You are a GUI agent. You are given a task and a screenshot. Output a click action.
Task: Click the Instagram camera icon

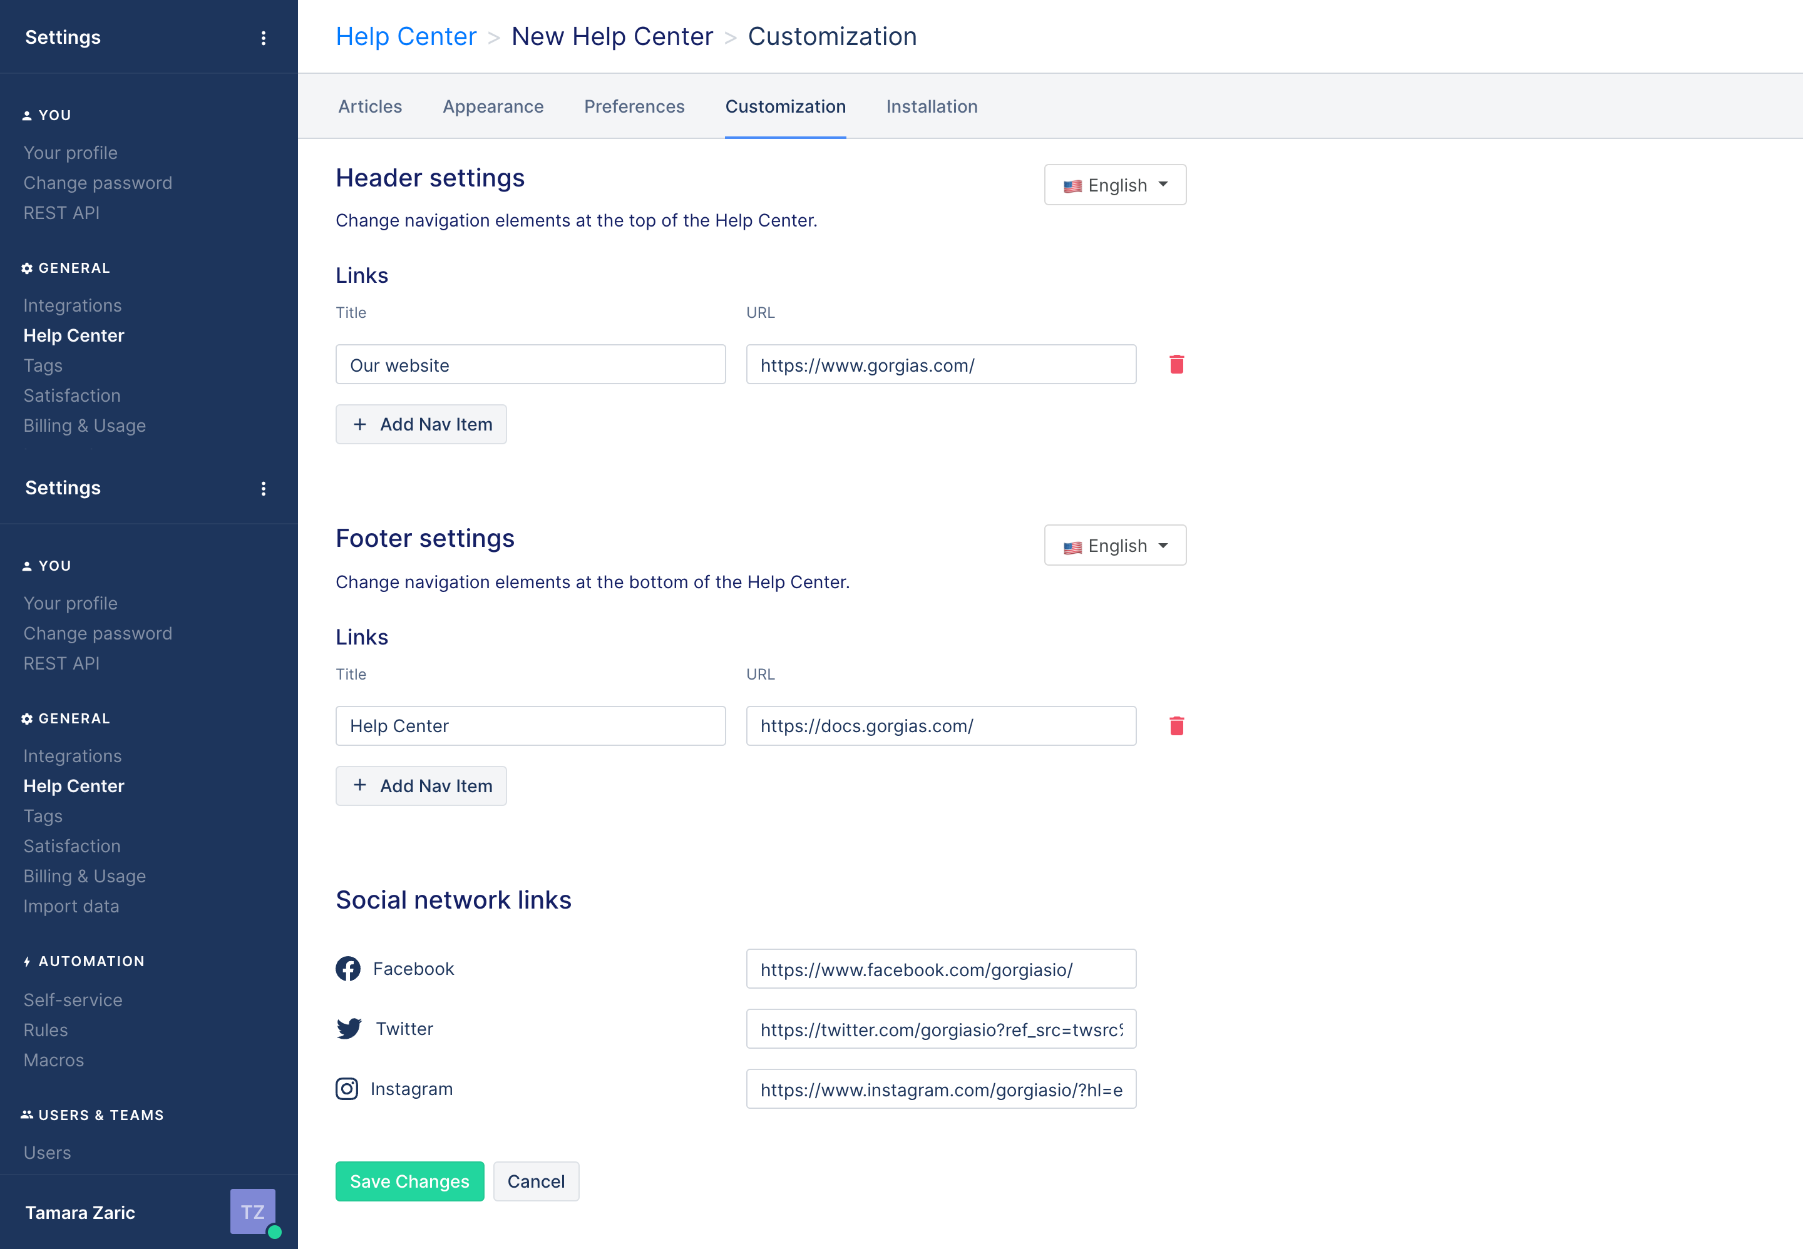pyautogui.click(x=347, y=1089)
